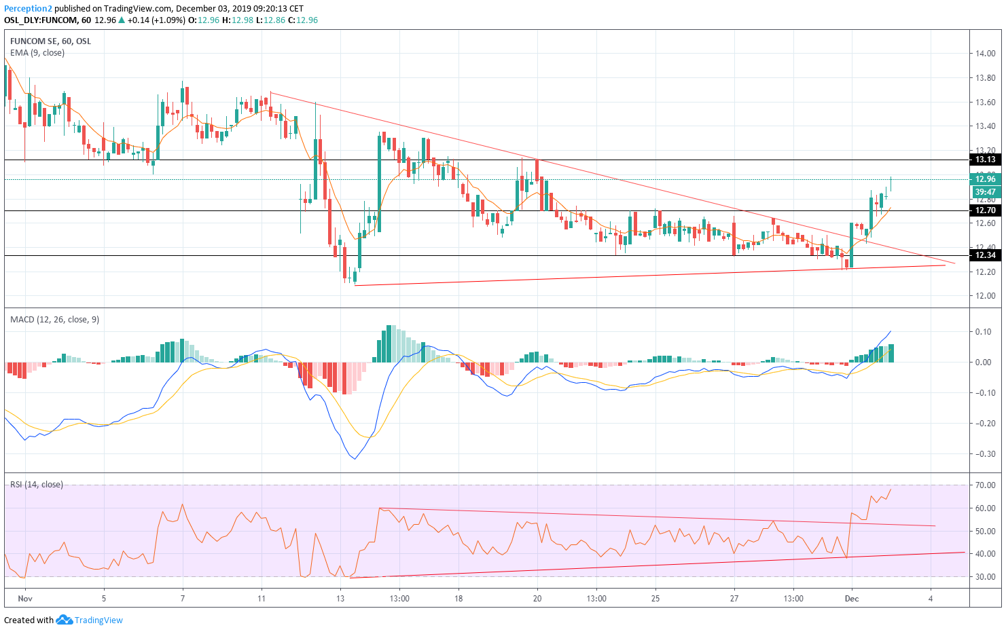
Task: Click the MACD (12, 26, close, 9) label
Action: click(54, 319)
